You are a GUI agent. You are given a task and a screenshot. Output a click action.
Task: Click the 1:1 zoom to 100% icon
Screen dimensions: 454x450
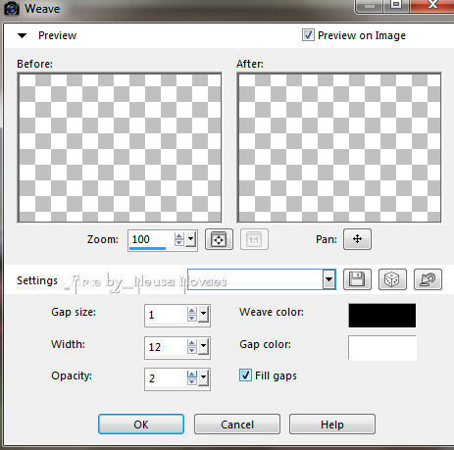[x=254, y=239]
